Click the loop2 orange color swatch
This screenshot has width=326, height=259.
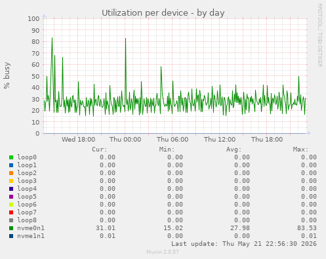point(11,173)
